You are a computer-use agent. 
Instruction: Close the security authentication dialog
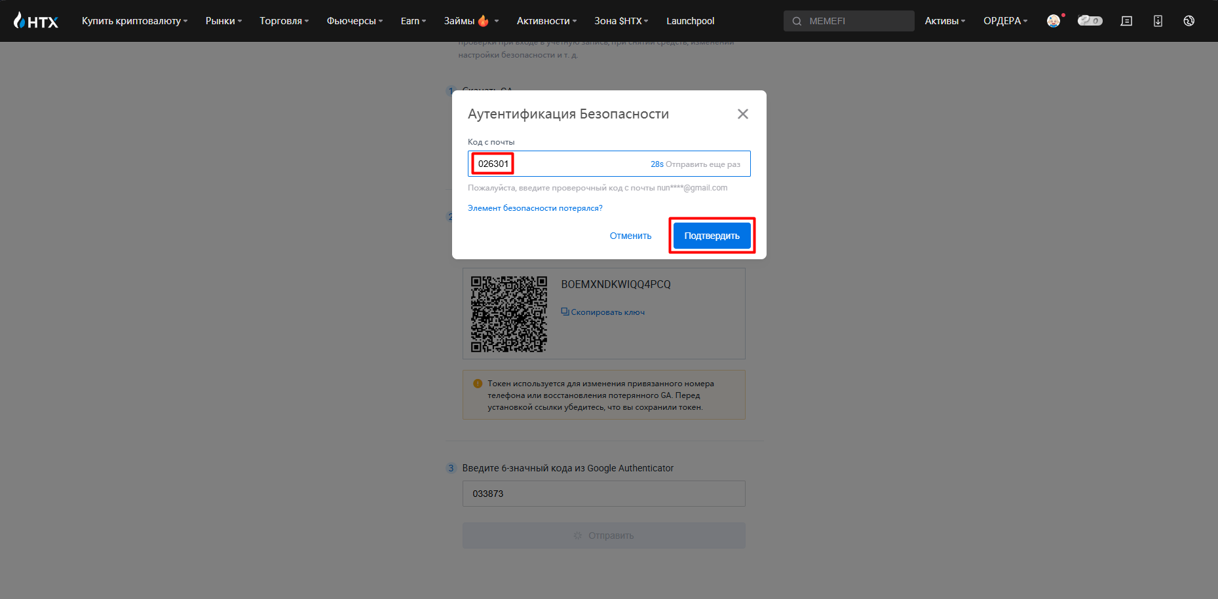point(742,114)
